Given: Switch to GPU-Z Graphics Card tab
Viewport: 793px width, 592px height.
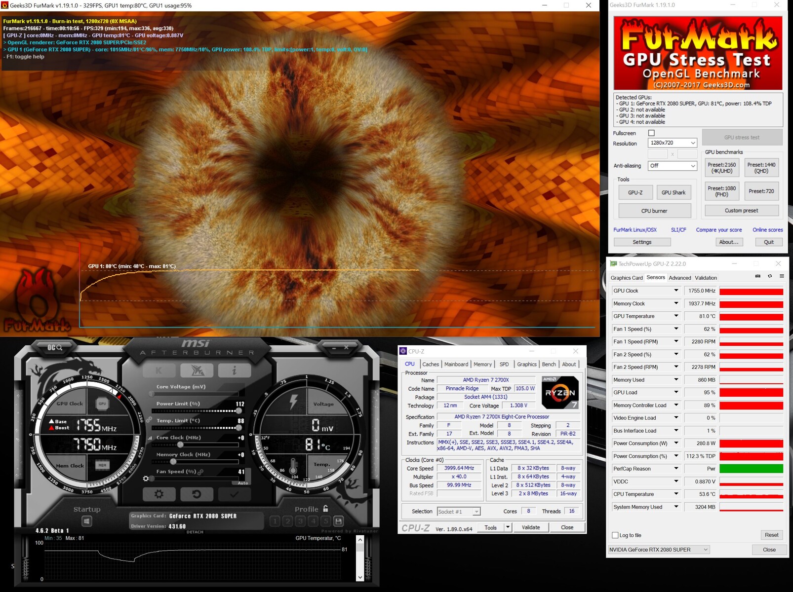Looking at the screenshot, I should 627,278.
